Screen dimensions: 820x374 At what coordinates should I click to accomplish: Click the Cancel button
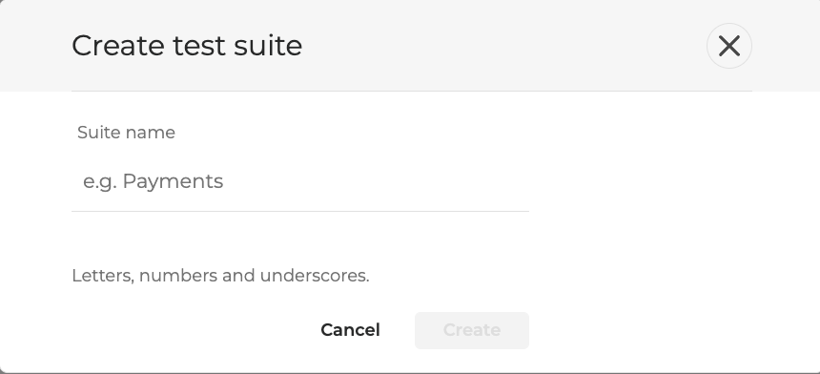pyautogui.click(x=350, y=330)
